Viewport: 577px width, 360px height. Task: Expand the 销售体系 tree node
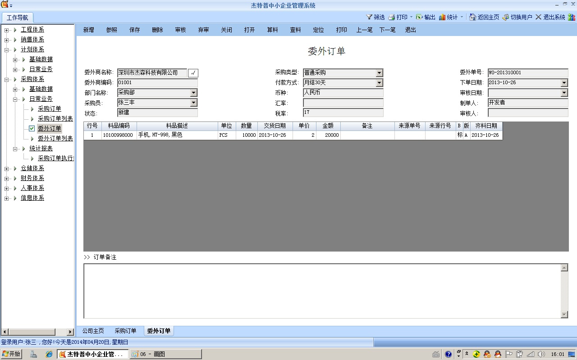pos(7,40)
